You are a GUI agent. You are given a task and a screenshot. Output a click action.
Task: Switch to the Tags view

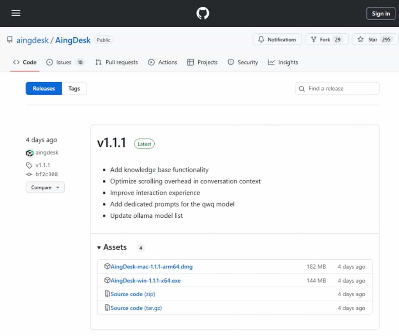74,88
